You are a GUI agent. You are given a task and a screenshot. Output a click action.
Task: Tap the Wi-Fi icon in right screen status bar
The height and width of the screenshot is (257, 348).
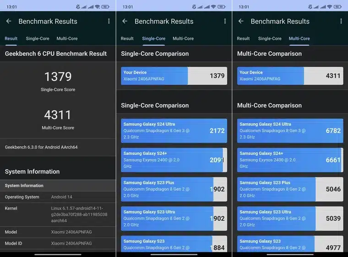[x=329, y=7]
